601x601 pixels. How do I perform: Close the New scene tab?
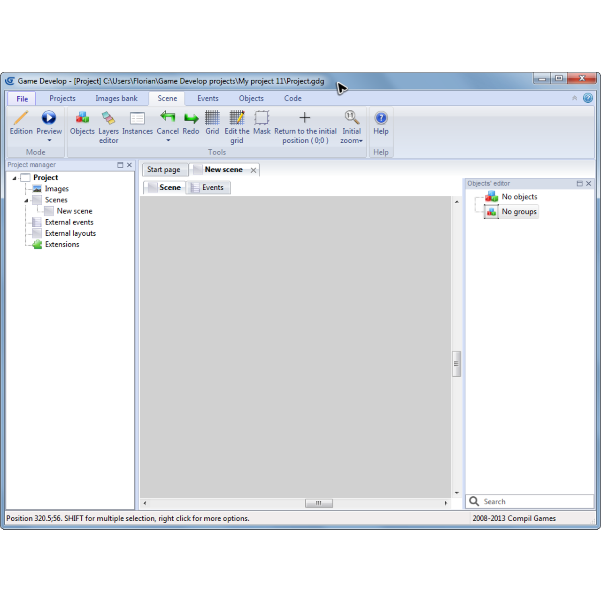click(x=254, y=170)
